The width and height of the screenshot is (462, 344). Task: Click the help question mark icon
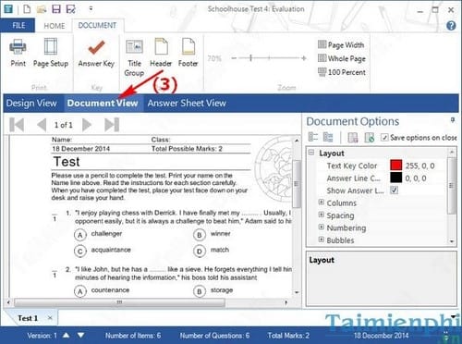pos(451,26)
